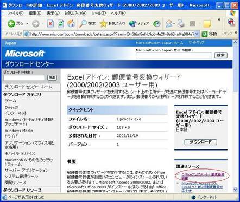Click the ダウンロード button
The width and height of the screenshot is (240, 202).
click(x=201, y=142)
